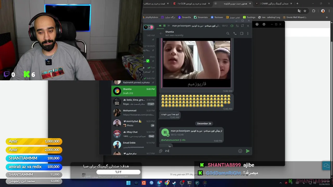Go back using Telegram chat header arrow

(161, 34)
